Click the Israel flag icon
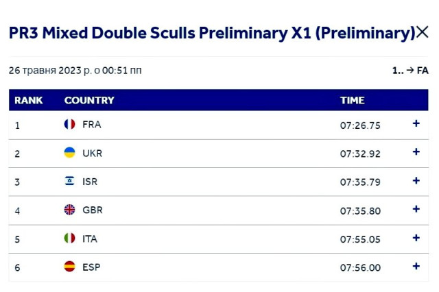Screen dimensions: 439x292 pos(69,182)
